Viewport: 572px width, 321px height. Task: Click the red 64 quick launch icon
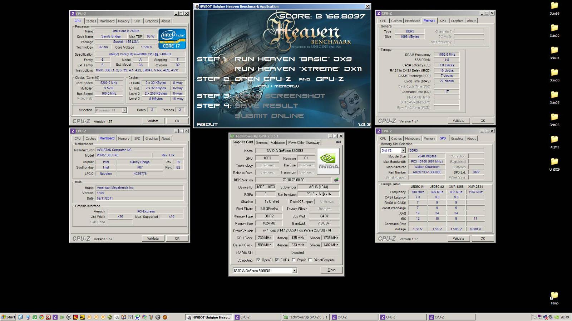click(48, 317)
